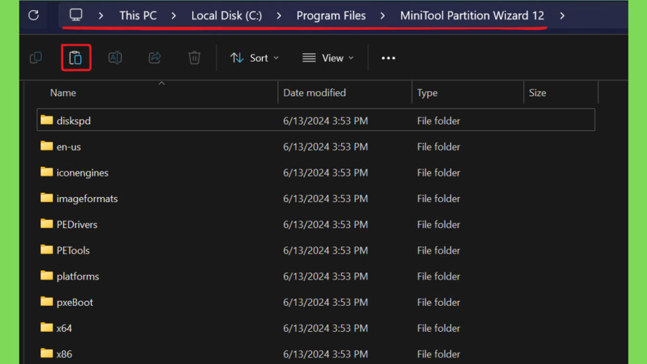Click the date modified of diskspd
647x364 pixels.
325,121
